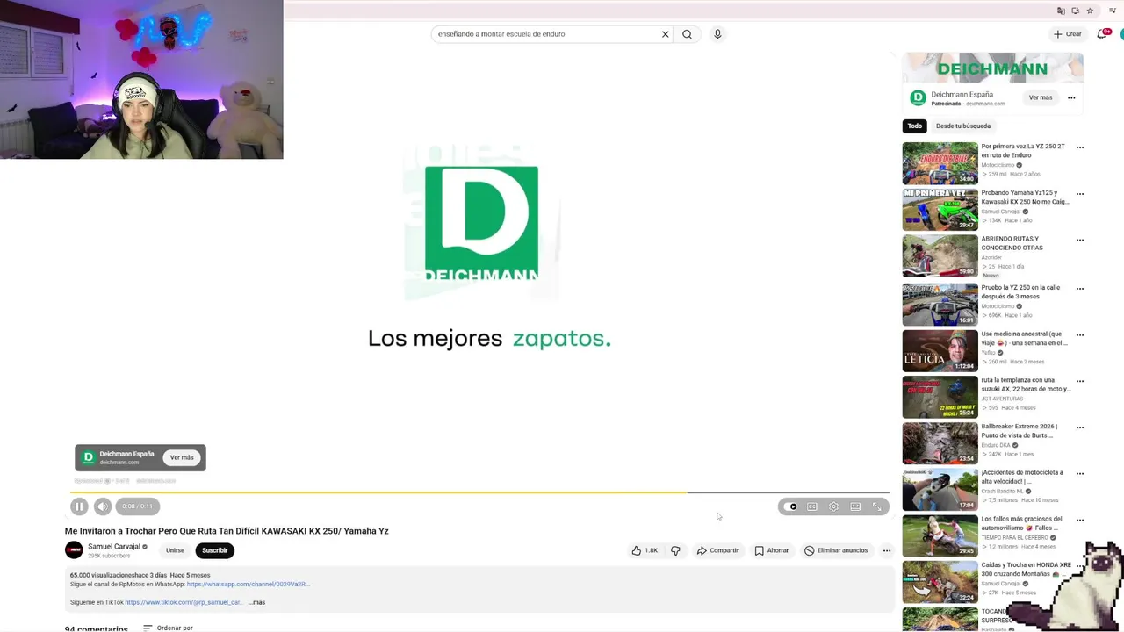Open the menu for 'ABRIENDO RUTAS' video

[x=1080, y=240]
